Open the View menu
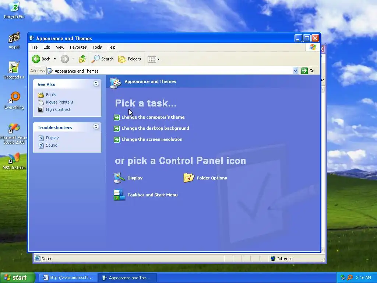Viewport: 377px width, 283px height. (60, 47)
